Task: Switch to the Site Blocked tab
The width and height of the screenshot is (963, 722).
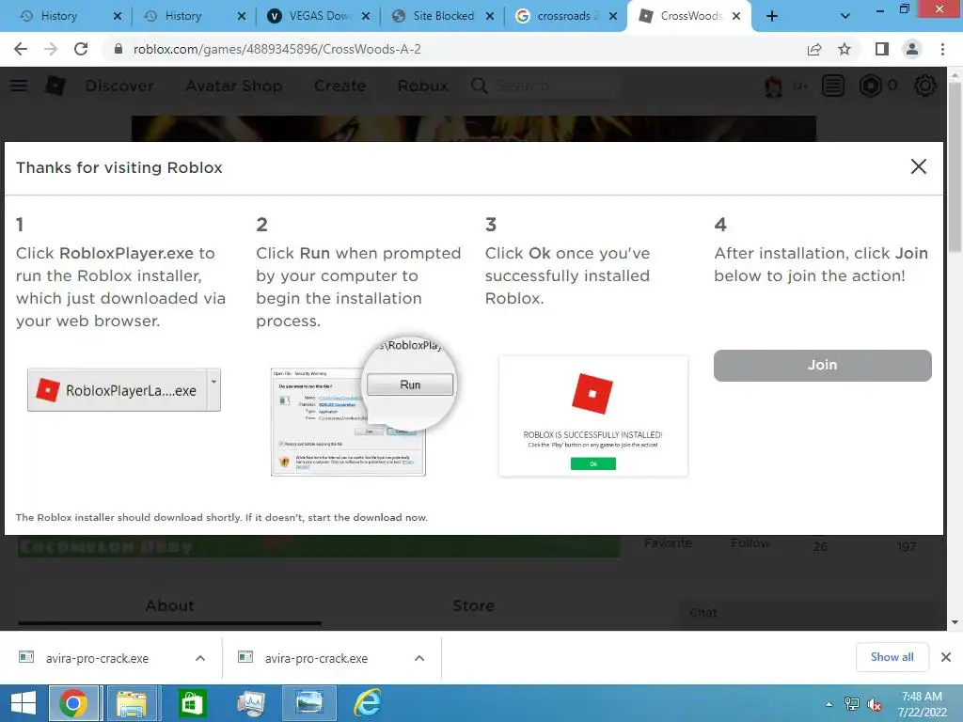Action: pyautogui.click(x=442, y=16)
